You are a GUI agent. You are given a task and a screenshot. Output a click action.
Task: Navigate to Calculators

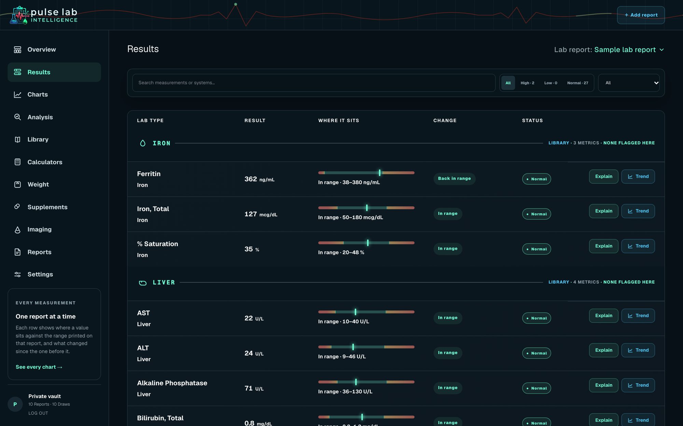(x=54, y=162)
